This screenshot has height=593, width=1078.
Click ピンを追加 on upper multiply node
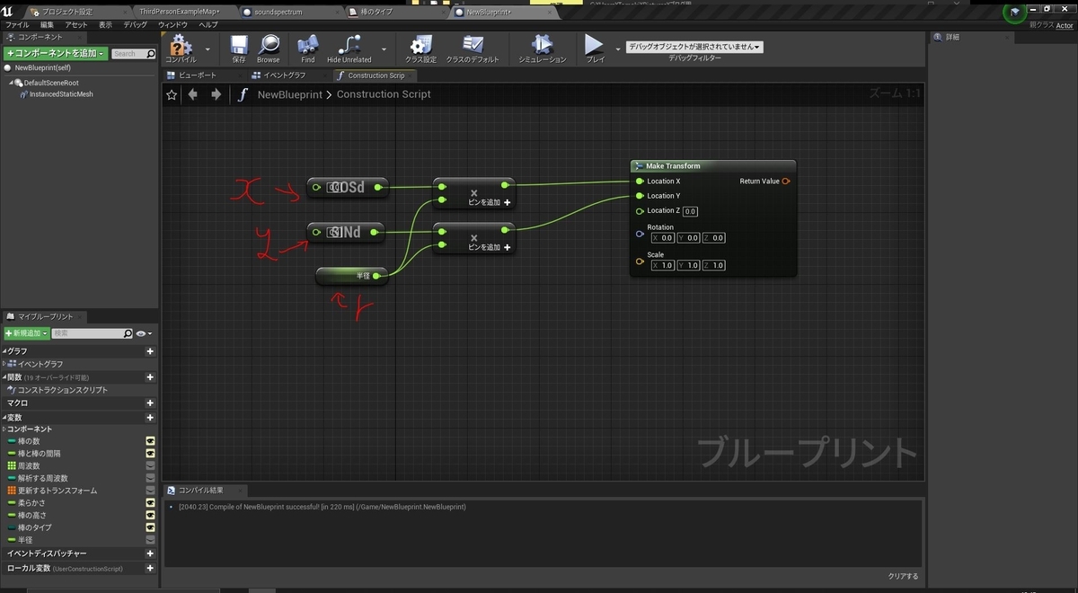click(490, 203)
